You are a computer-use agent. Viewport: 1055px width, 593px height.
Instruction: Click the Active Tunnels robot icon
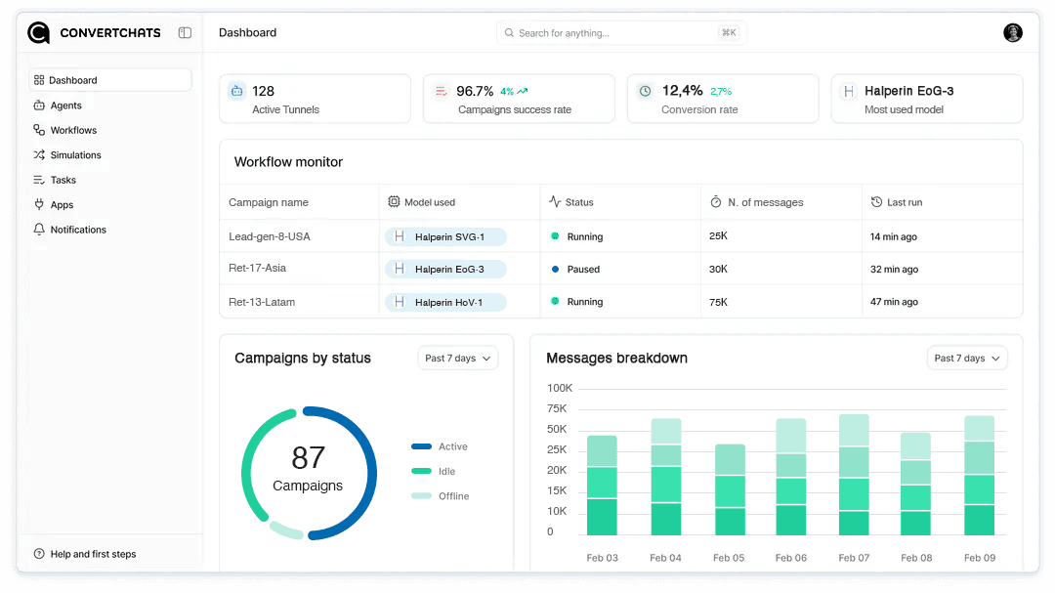[x=236, y=91]
